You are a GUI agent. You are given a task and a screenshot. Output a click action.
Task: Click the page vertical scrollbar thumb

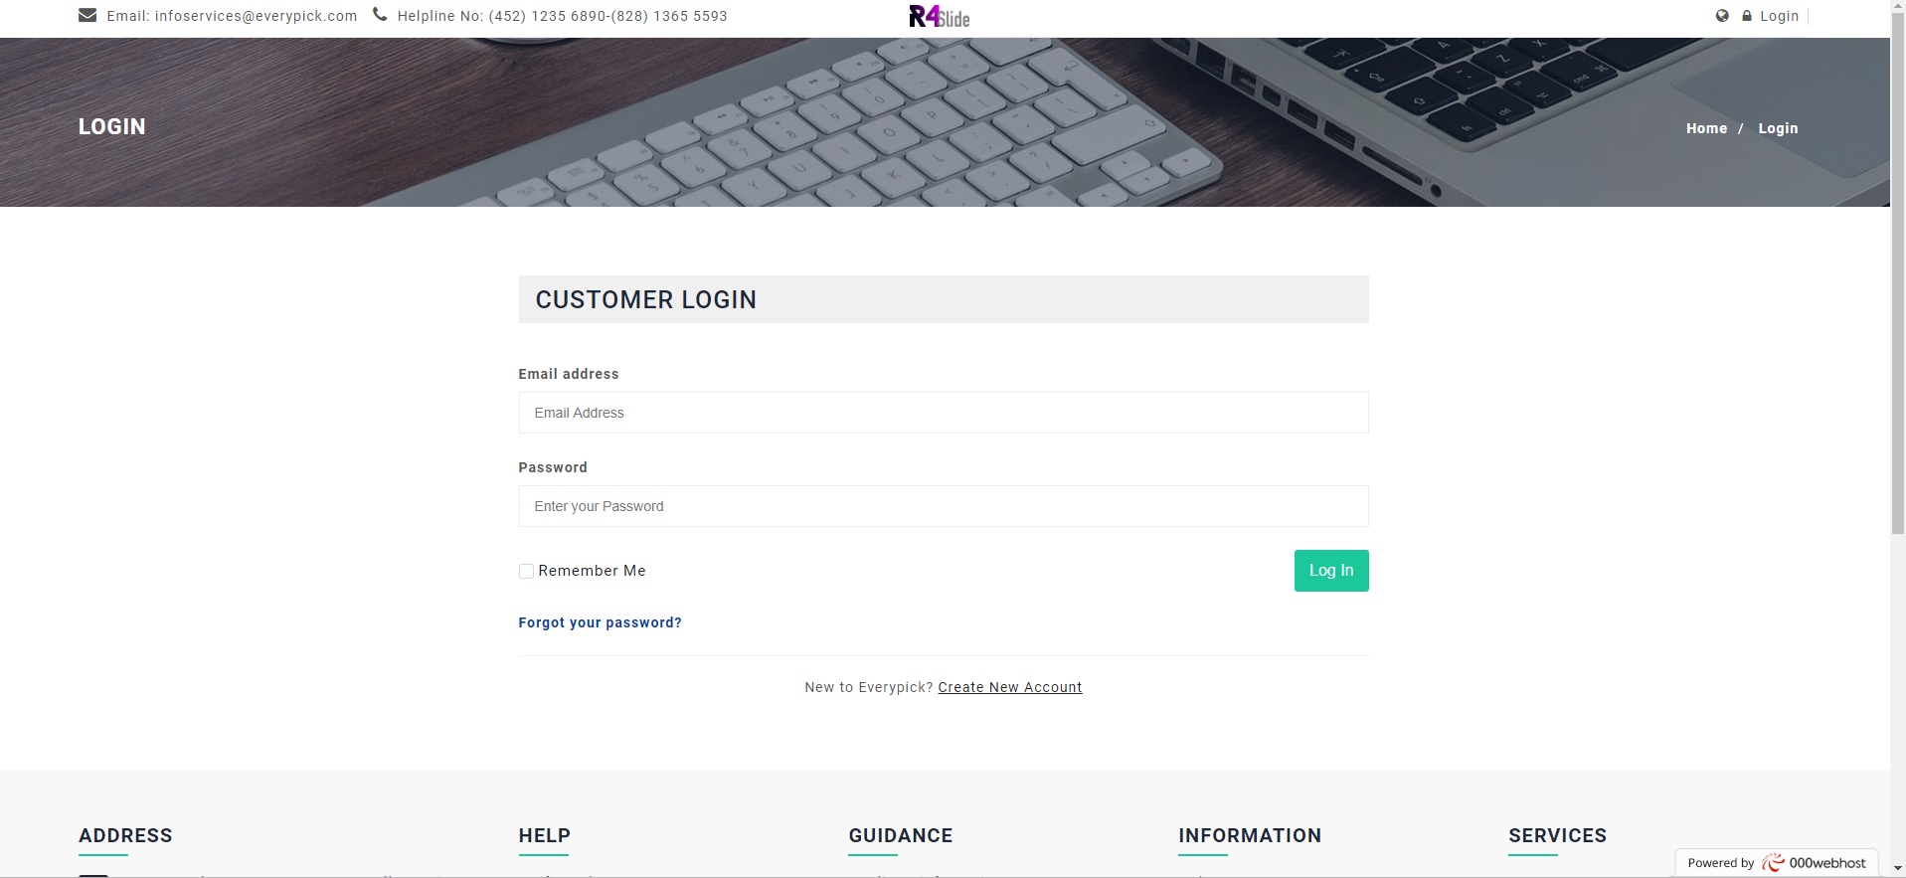1898,273
